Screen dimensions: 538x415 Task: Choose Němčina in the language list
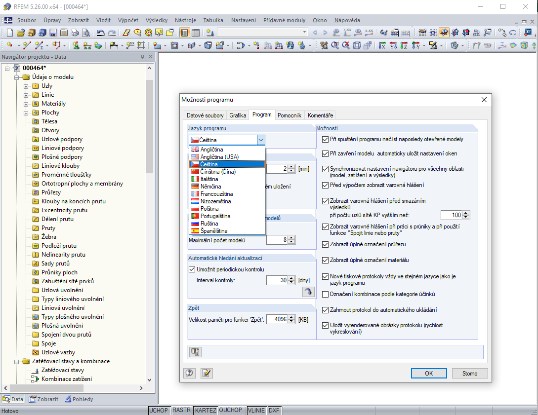[227, 187]
